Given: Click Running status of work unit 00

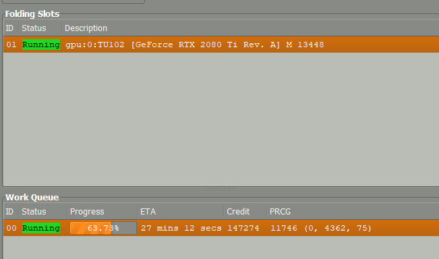Looking at the screenshot, I should pyautogui.click(x=41, y=228).
